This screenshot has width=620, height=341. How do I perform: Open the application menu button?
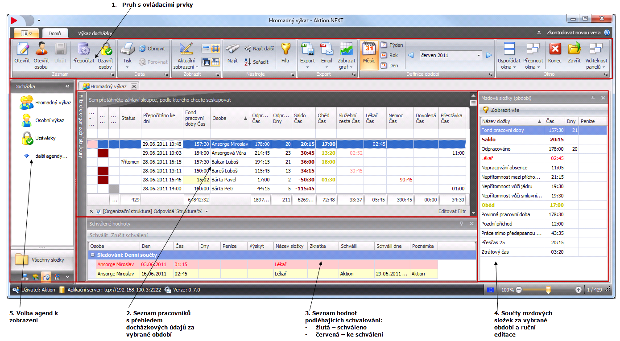click(x=26, y=33)
